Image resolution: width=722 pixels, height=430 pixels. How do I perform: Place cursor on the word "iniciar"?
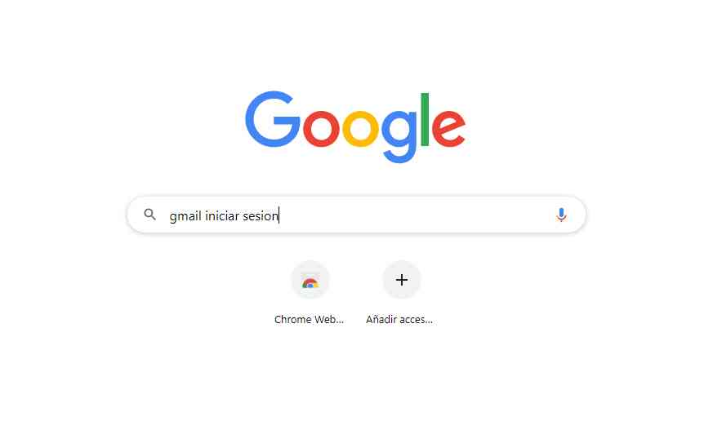pos(222,215)
